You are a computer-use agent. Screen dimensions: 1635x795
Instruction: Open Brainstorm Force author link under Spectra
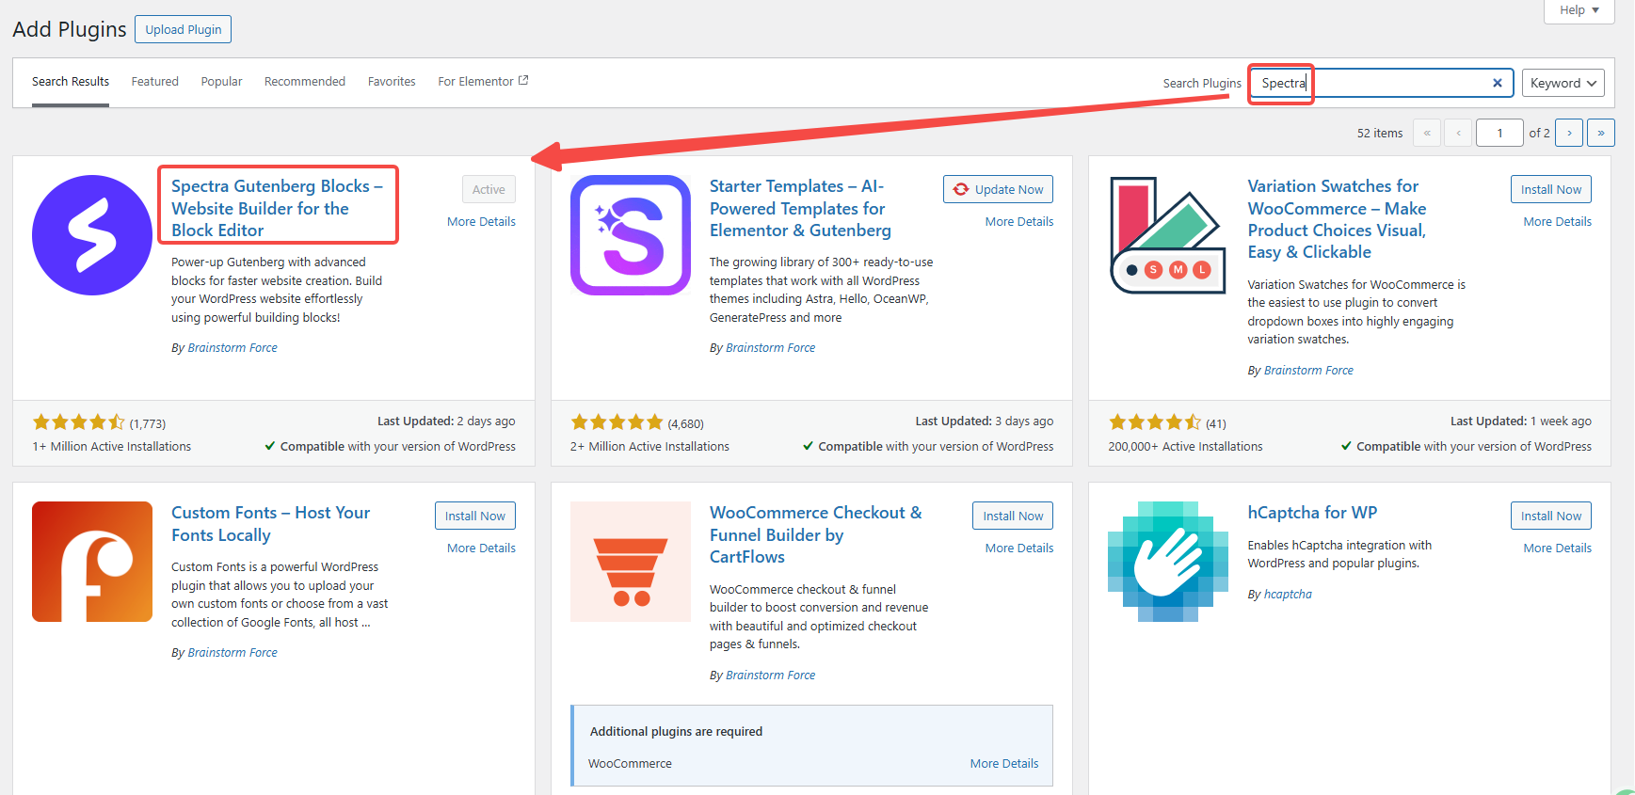(232, 348)
